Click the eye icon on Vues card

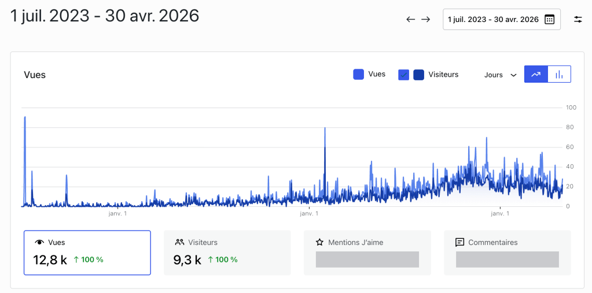(x=39, y=243)
